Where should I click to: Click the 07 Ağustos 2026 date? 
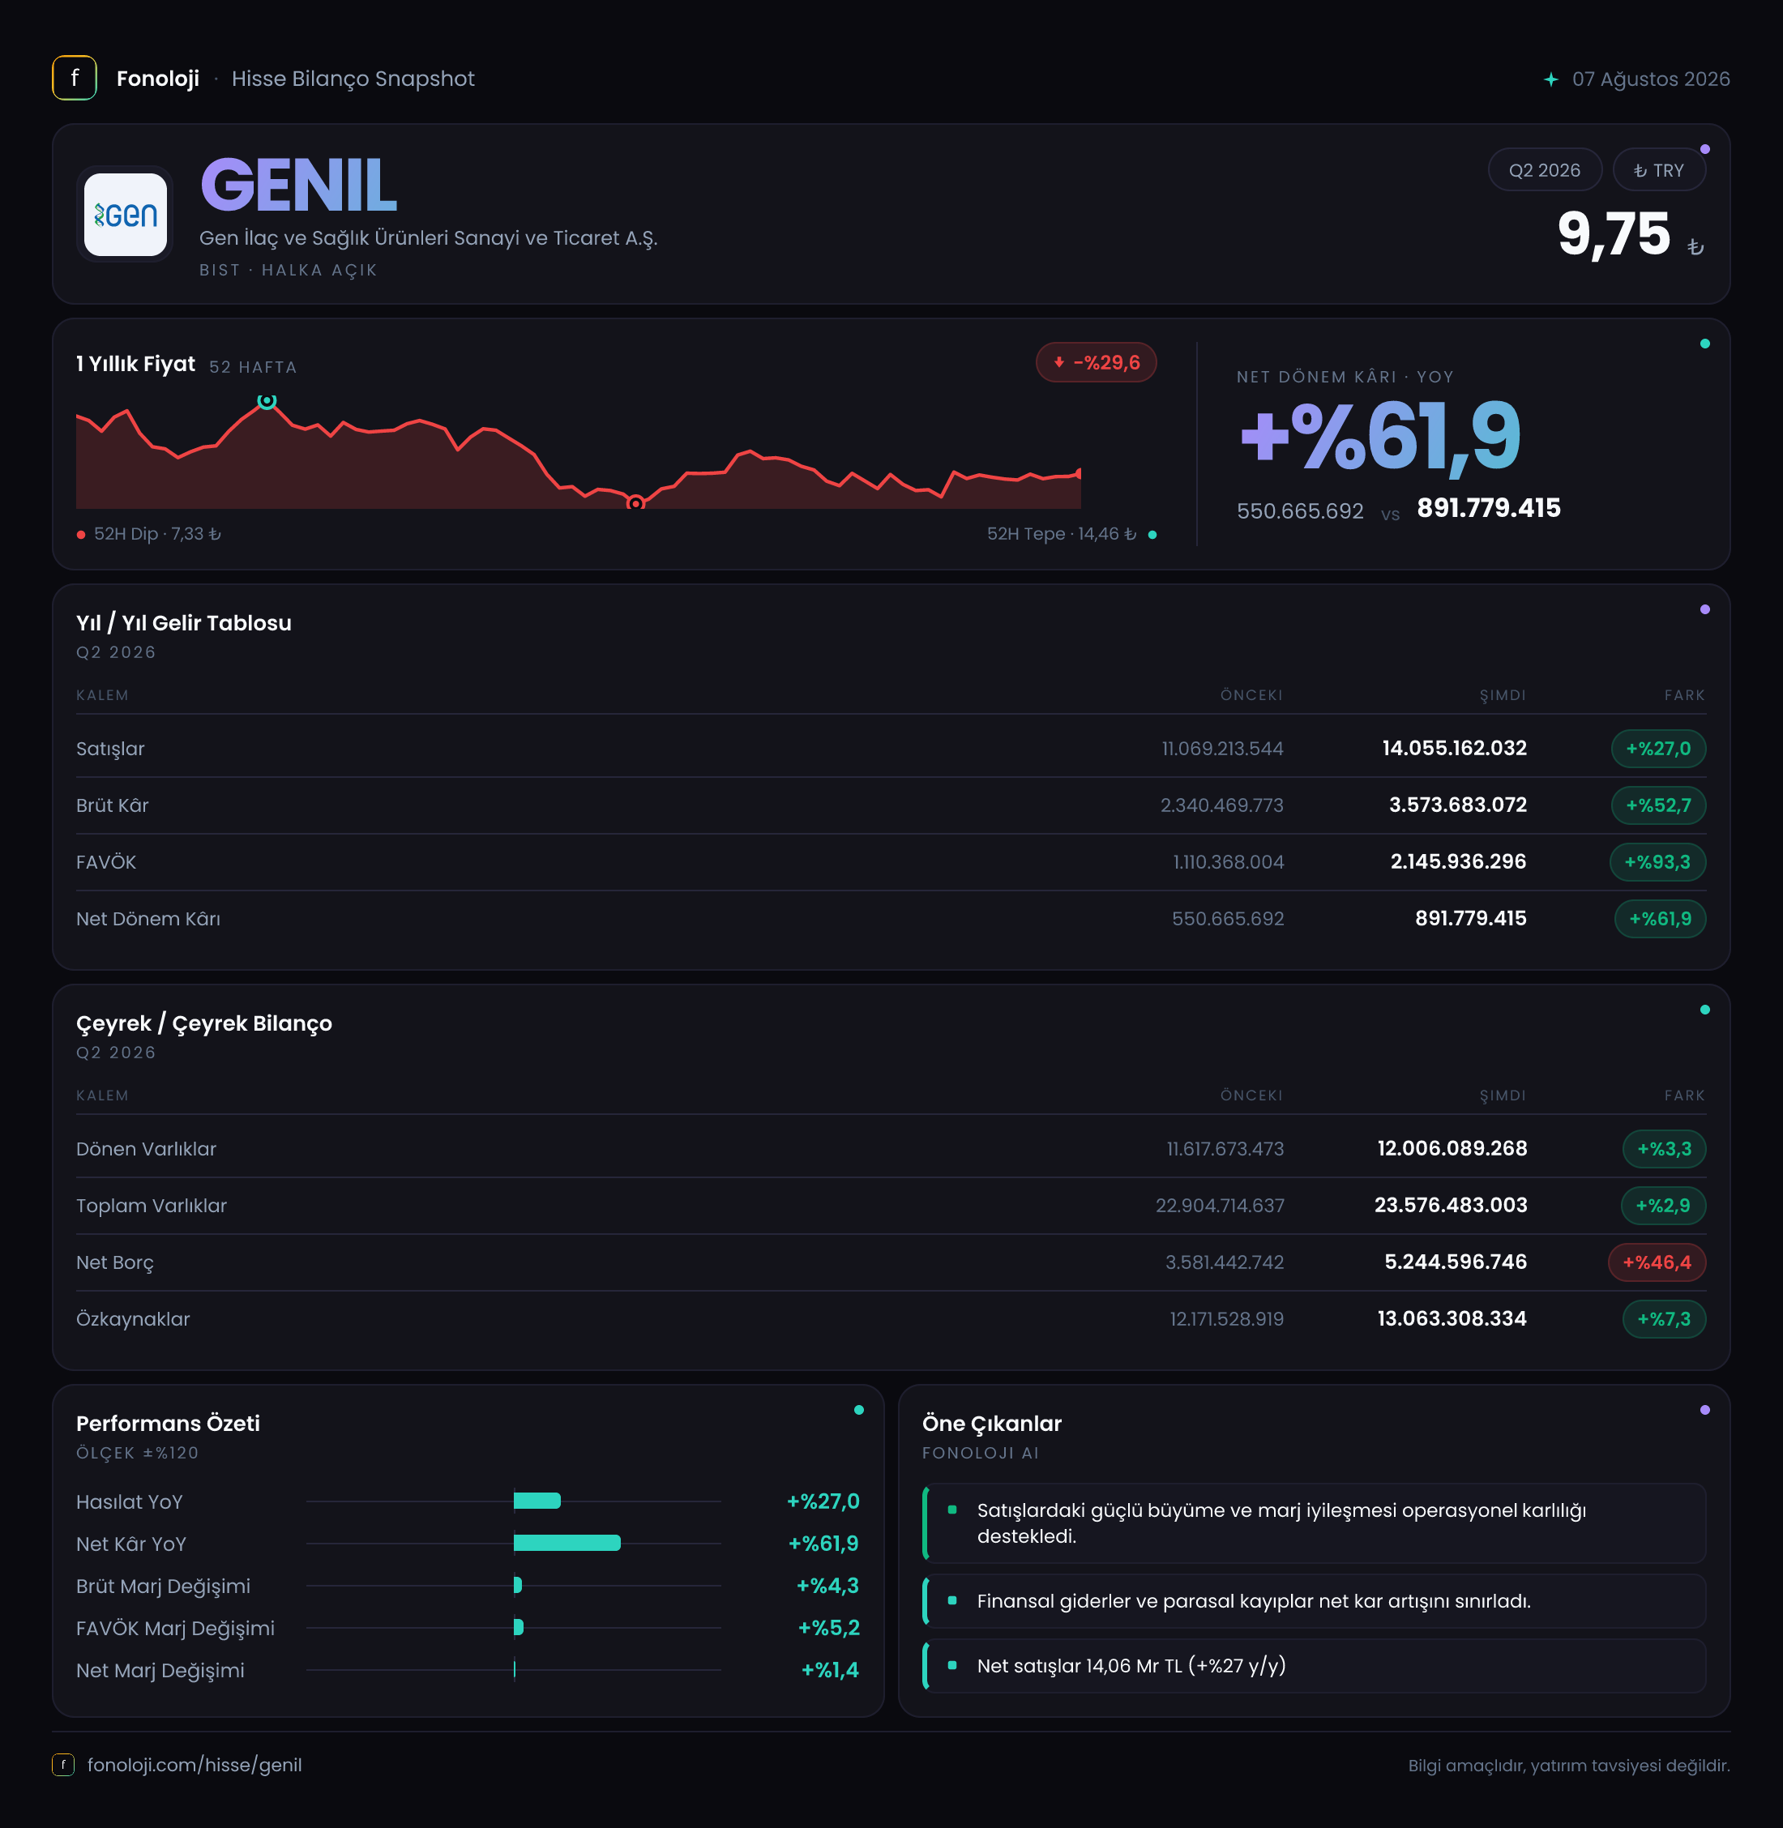1650,79
